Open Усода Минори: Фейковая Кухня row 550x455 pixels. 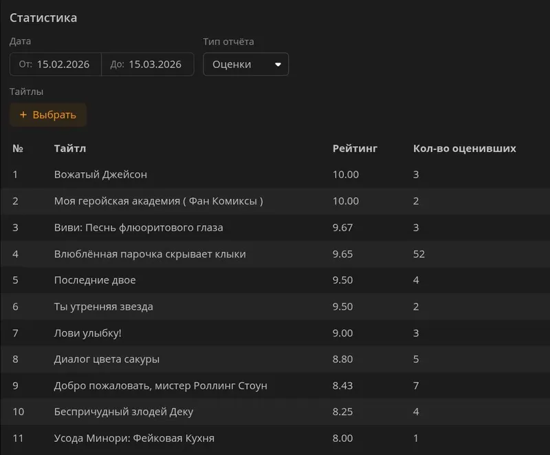click(139, 438)
